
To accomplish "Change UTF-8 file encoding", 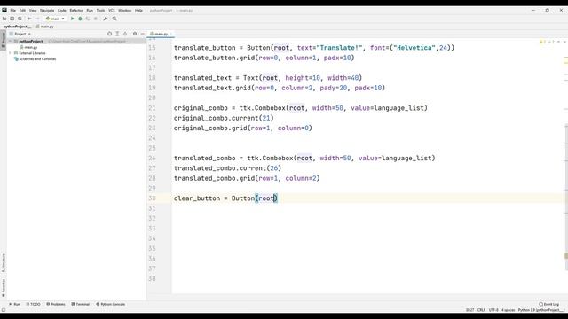I will 493,310.
